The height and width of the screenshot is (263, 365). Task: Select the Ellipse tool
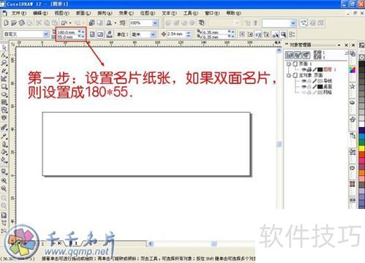4,94
